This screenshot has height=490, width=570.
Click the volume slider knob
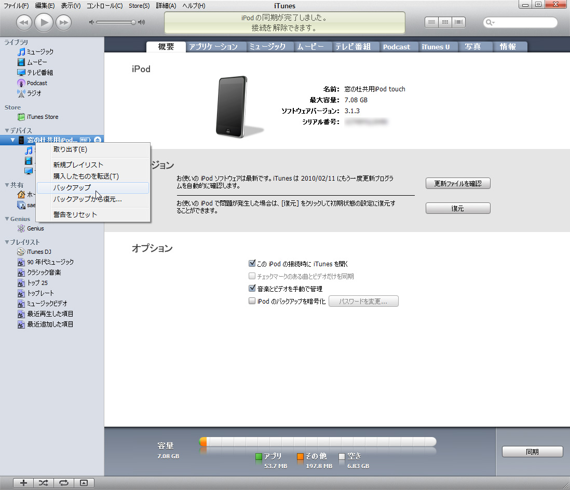coord(133,22)
